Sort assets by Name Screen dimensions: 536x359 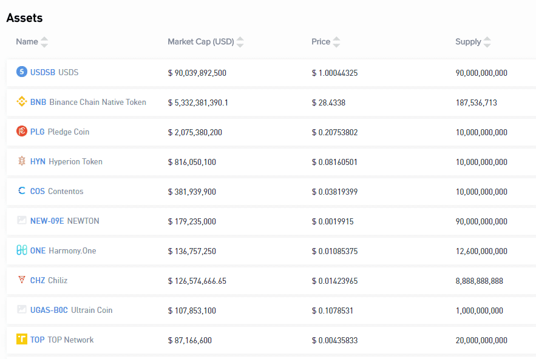[44, 42]
